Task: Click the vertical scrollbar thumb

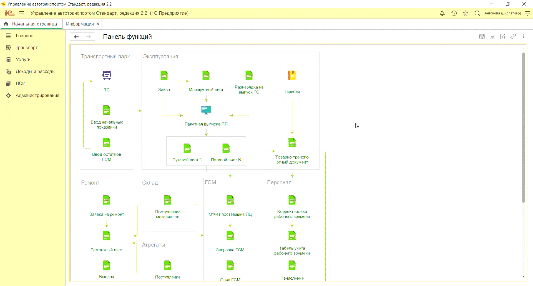Action: (x=524, y=127)
